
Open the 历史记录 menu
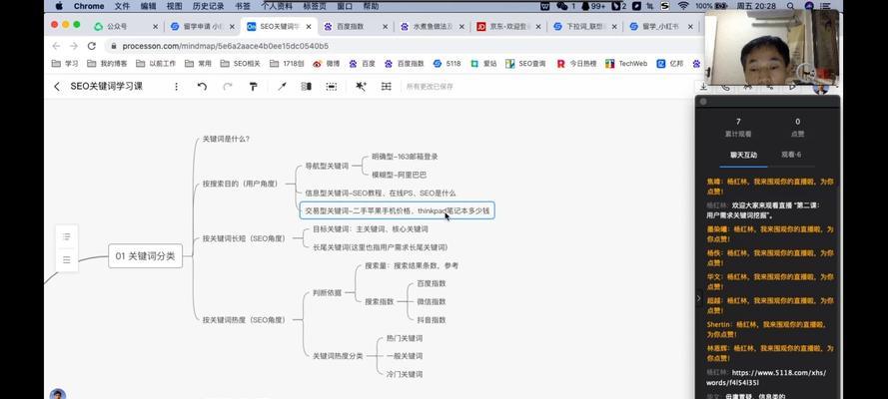[209, 6]
